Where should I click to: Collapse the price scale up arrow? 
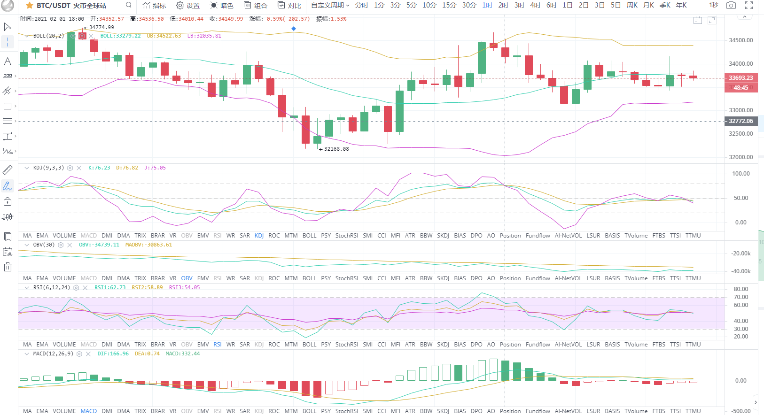coord(744,16)
